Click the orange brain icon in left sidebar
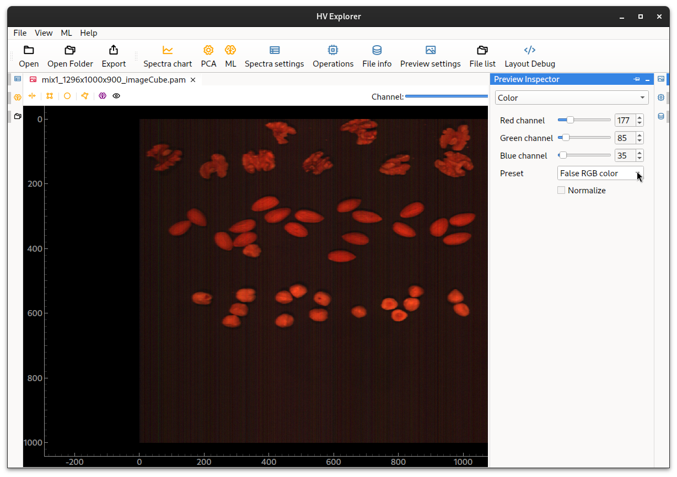The width and height of the screenshot is (677, 477). pyautogui.click(x=18, y=97)
